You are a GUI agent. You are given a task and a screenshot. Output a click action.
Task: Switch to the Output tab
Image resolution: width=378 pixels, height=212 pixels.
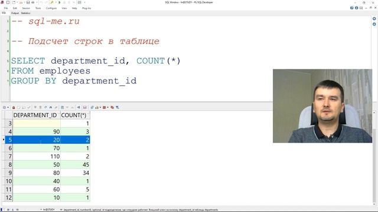[15, 13]
